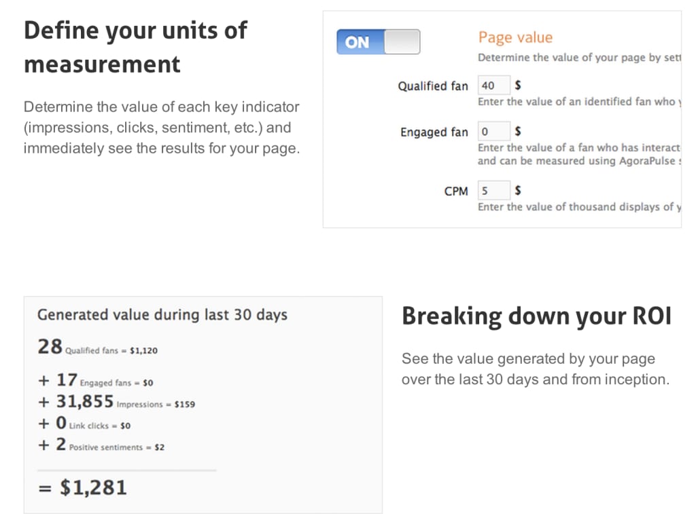Viewport: 696px width, 514px height.
Task: Click the Engaged fan label
Action: [434, 132]
